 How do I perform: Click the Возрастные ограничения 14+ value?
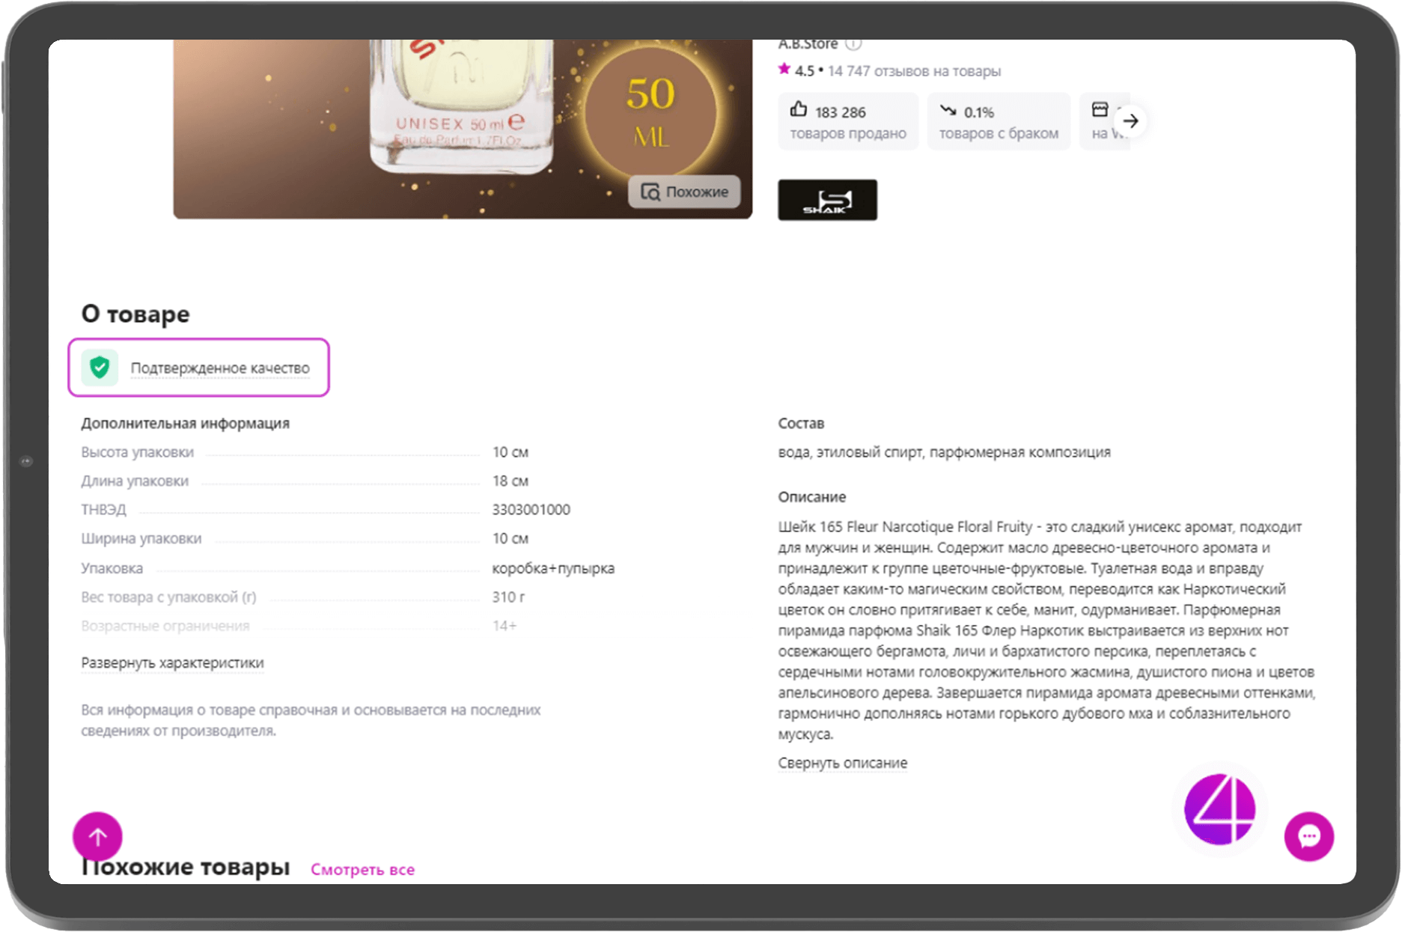click(x=504, y=626)
